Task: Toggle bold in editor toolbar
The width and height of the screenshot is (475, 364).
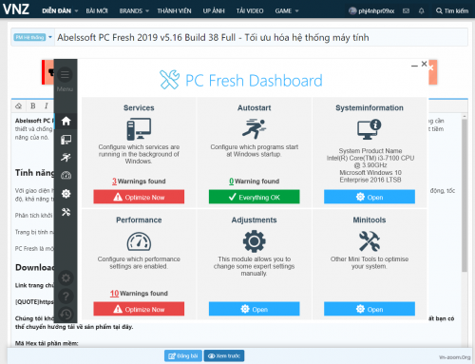Action: pyautogui.click(x=33, y=105)
